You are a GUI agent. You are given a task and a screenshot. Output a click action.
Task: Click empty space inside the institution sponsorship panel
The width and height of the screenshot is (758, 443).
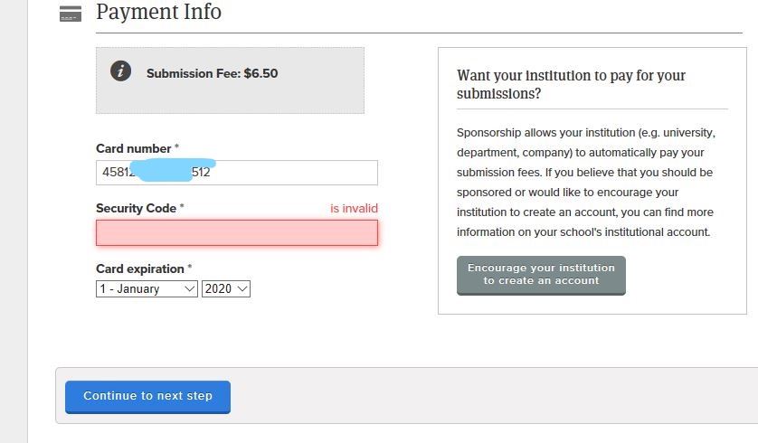coord(687,280)
